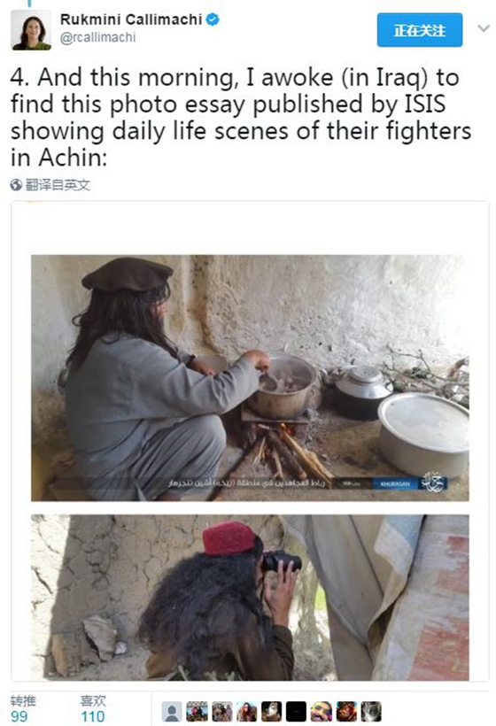
Task: Open the second liker avatar with group photo
Action: coord(197,712)
